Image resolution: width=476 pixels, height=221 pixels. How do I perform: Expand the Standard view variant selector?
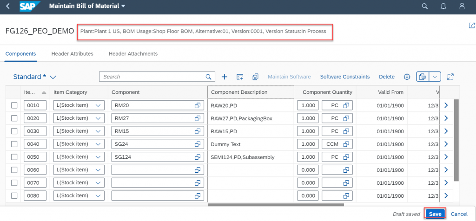pos(53,77)
